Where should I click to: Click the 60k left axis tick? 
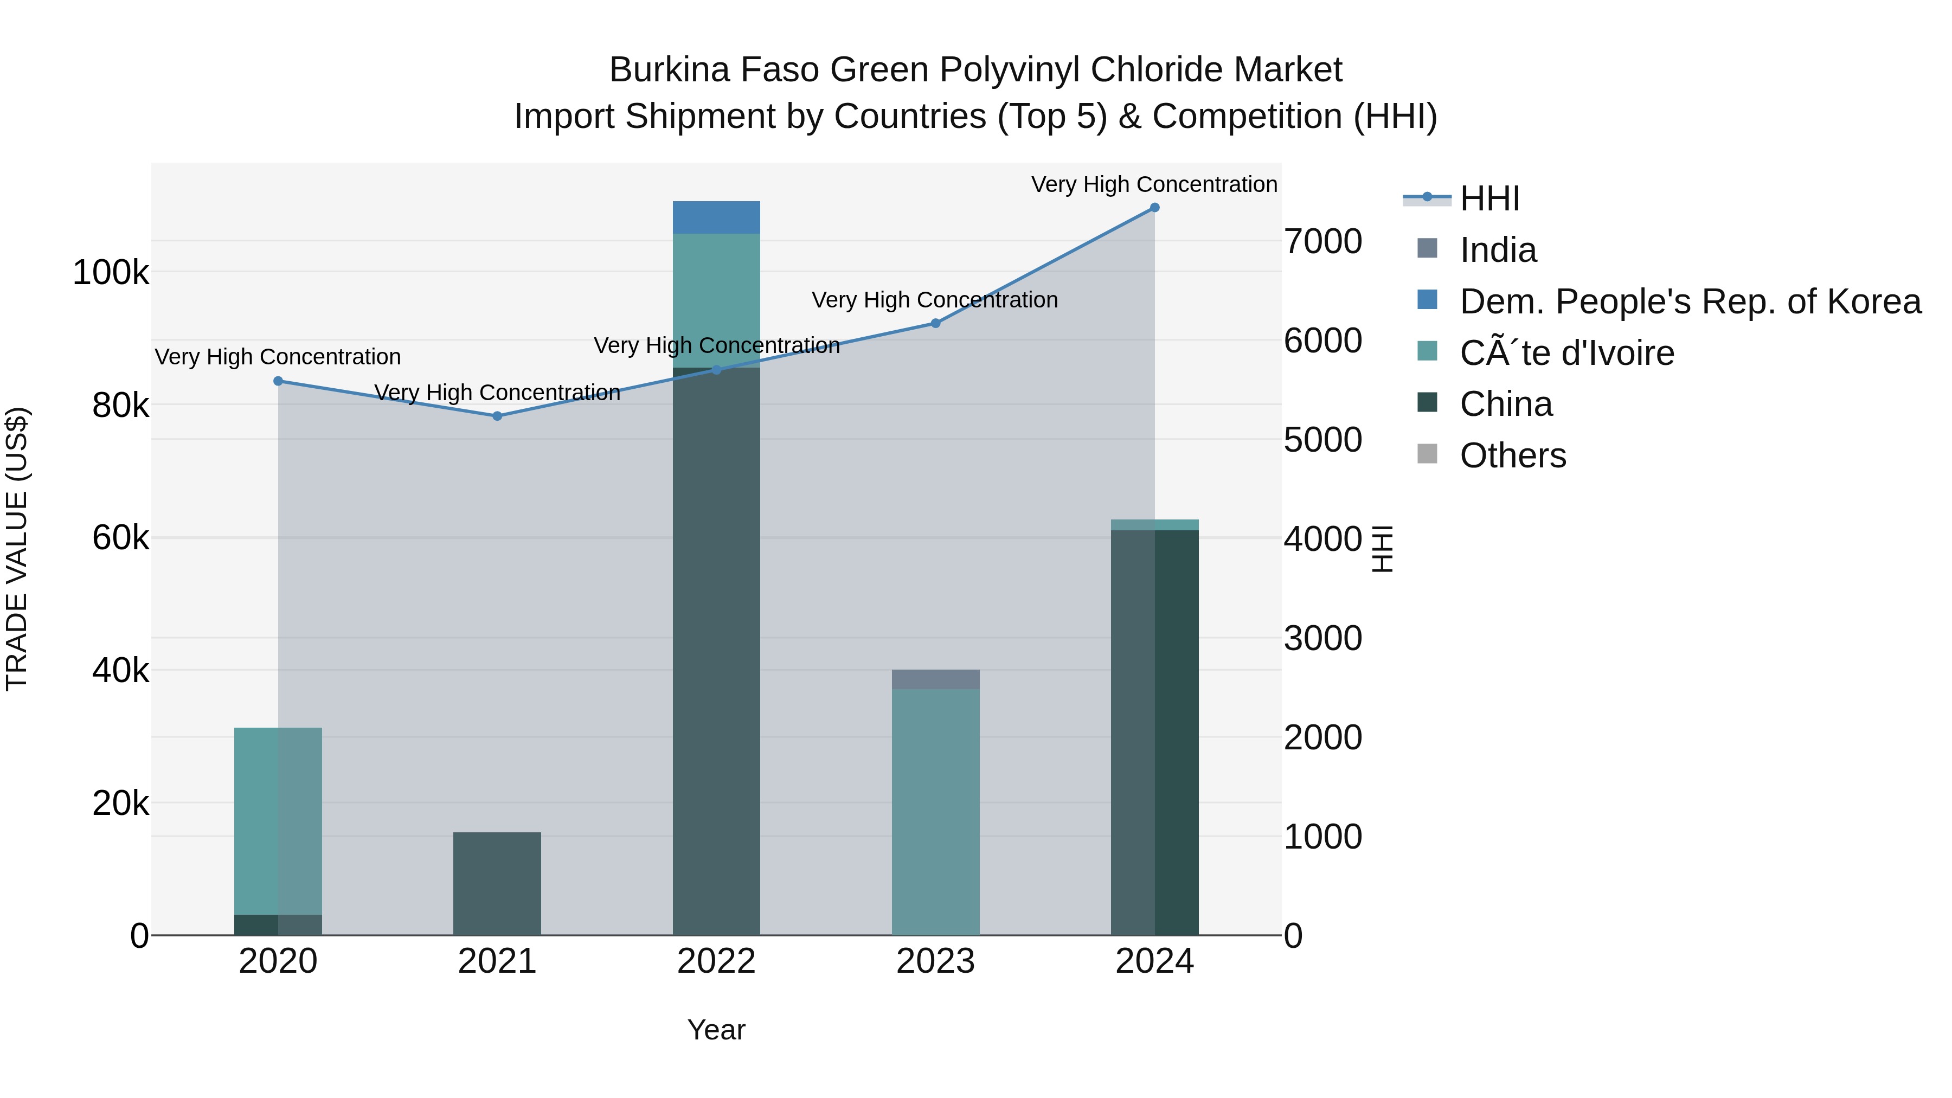click(120, 538)
